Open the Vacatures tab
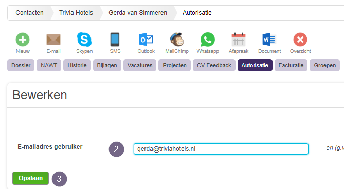This screenshot has width=344, height=189. tap(140, 65)
